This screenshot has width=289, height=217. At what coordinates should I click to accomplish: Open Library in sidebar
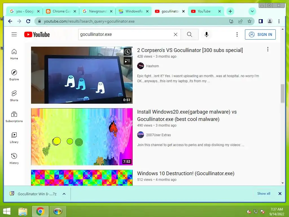pyautogui.click(x=14, y=138)
